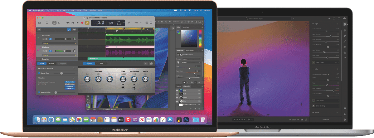
Task: Open the Track menu in menu bar
Action: click(59, 10)
